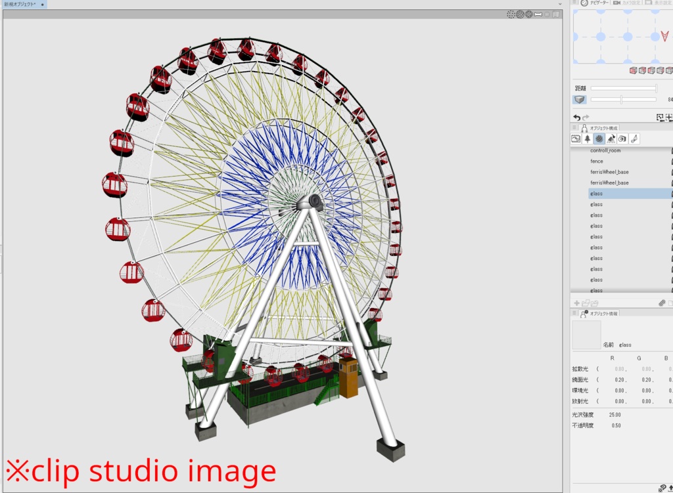
Task: Open the object configuration panel menu button
Action: click(x=574, y=127)
